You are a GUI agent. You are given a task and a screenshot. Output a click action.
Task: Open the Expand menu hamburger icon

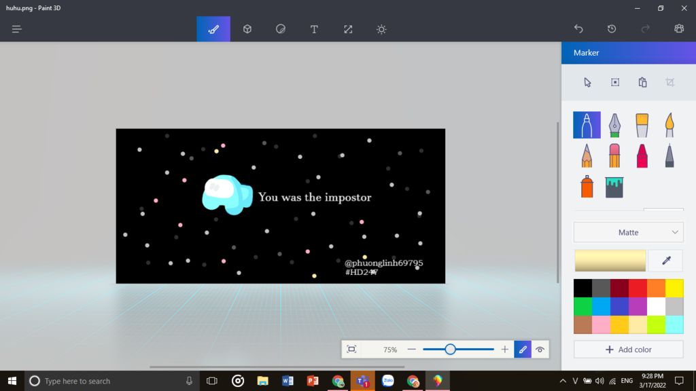17,29
